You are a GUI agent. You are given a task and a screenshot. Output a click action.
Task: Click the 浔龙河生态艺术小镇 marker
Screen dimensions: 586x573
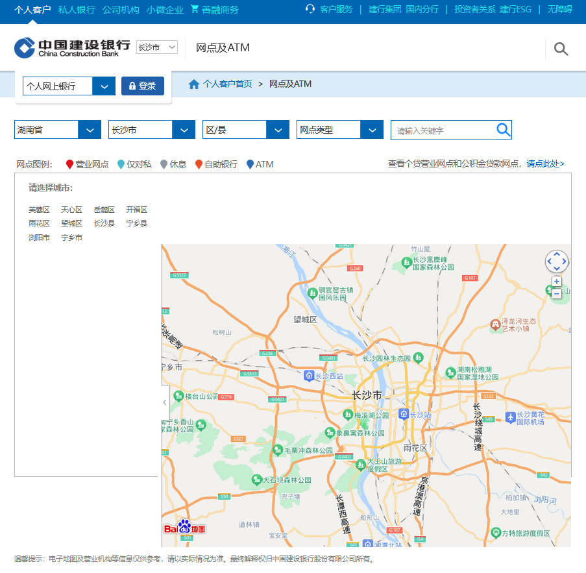(x=496, y=324)
